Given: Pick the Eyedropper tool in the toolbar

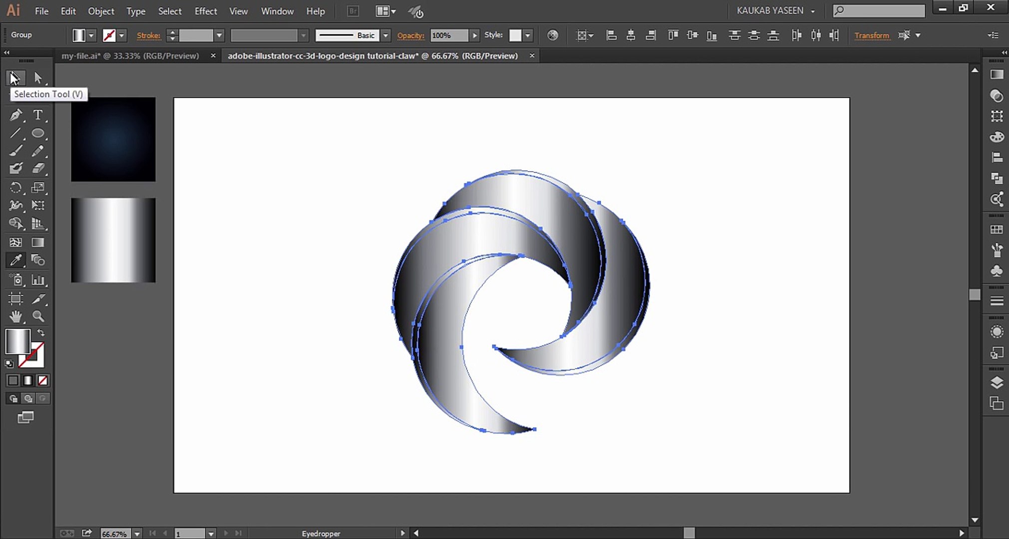Looking at the screenshot, I should pyautogui.click(x=16, y=260).
